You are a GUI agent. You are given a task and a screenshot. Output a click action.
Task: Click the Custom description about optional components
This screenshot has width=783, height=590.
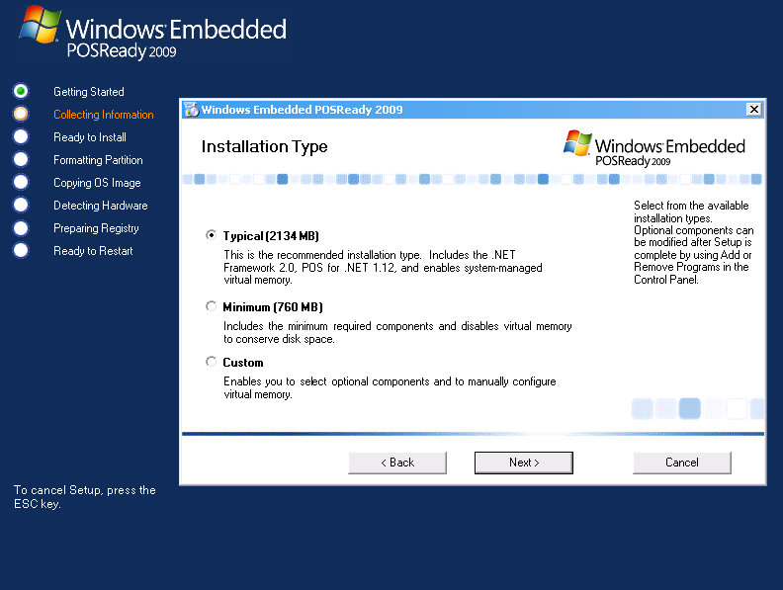[x=390, y=387]
